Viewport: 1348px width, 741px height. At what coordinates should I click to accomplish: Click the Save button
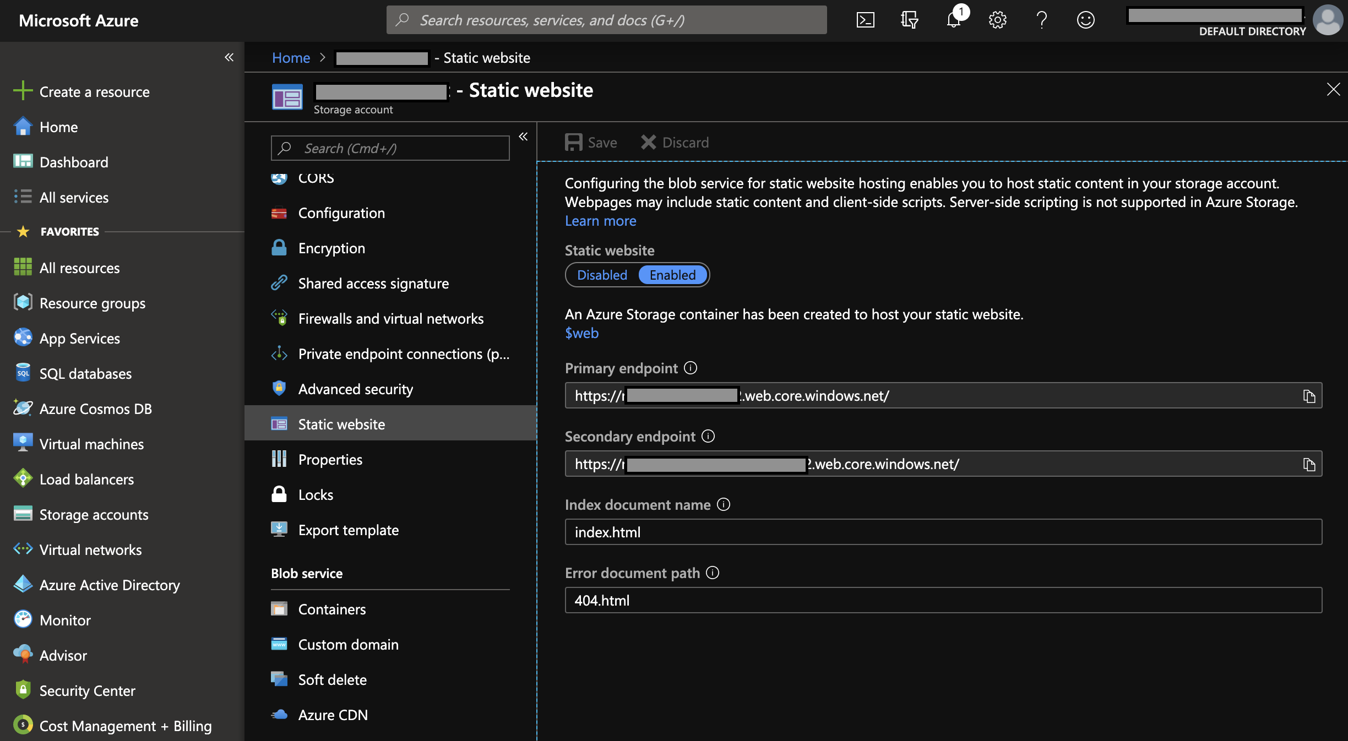tap(591, 143)
